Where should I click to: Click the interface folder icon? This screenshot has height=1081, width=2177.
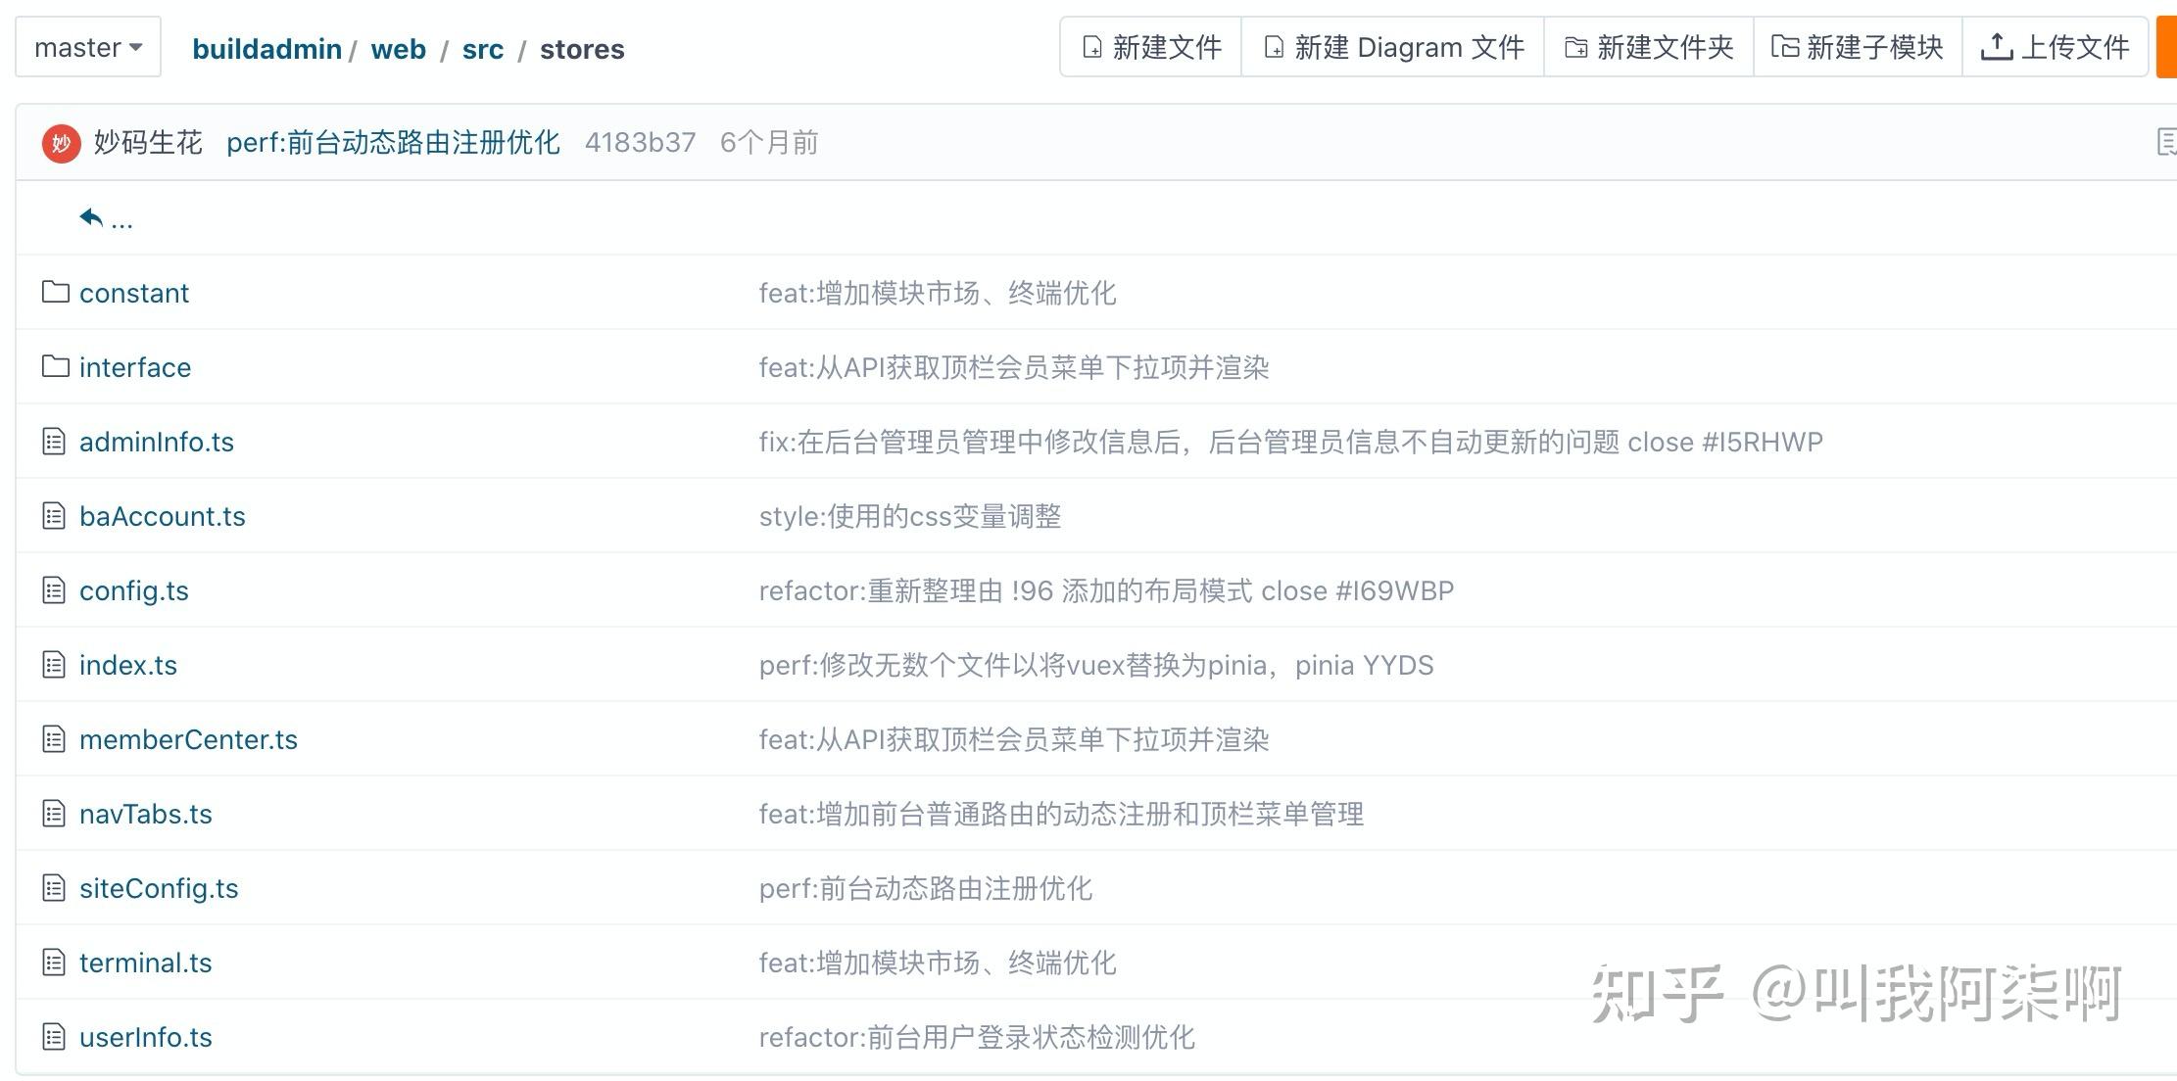coord(56,366)
